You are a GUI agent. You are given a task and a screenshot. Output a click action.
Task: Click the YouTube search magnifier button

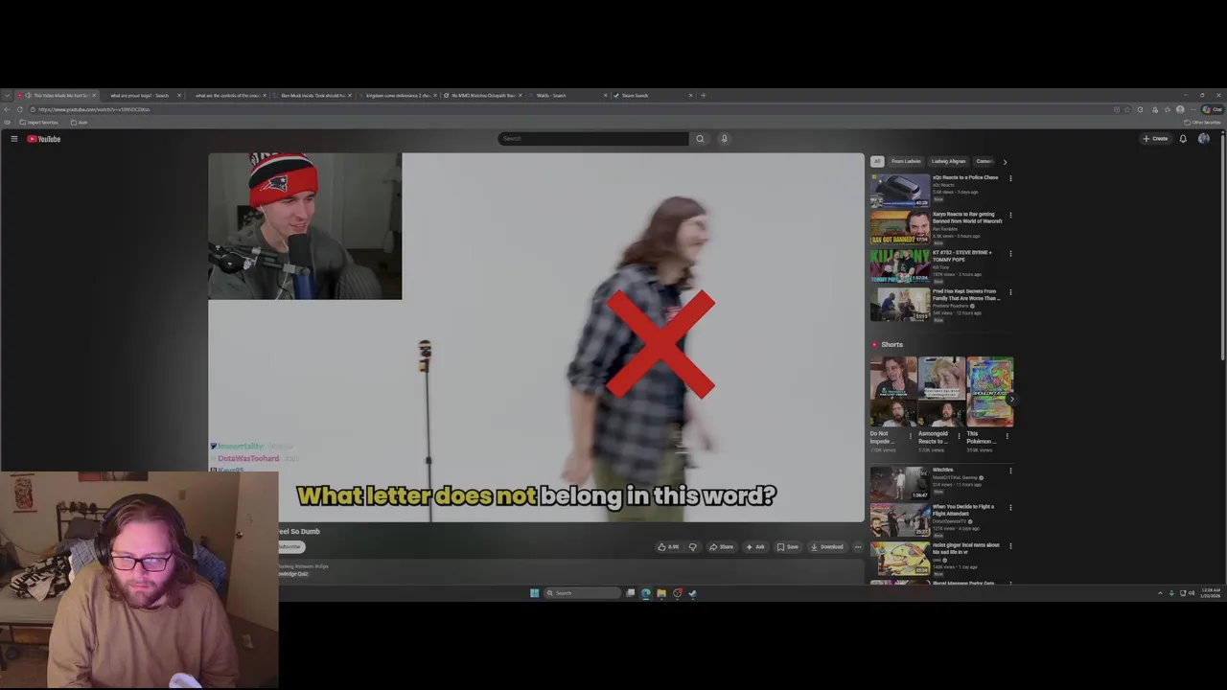pos(700,138)
